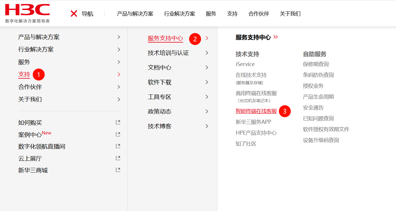Expand chevron for 关于我们 in left panel

(x=119, y=99)
